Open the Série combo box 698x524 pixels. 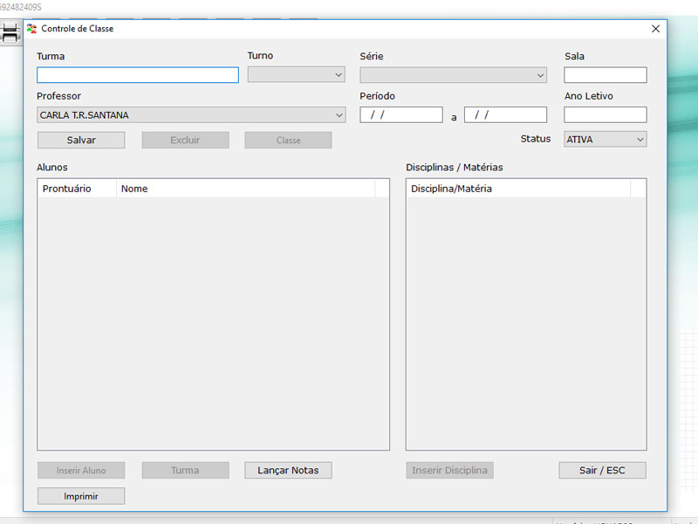coord(453,75)
